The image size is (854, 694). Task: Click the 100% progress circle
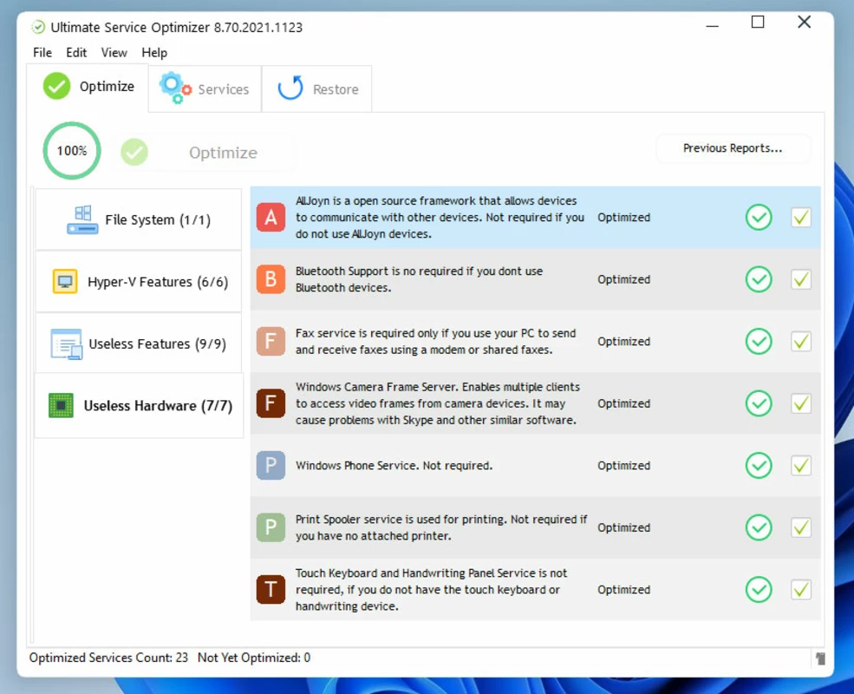tap(72, 151)
